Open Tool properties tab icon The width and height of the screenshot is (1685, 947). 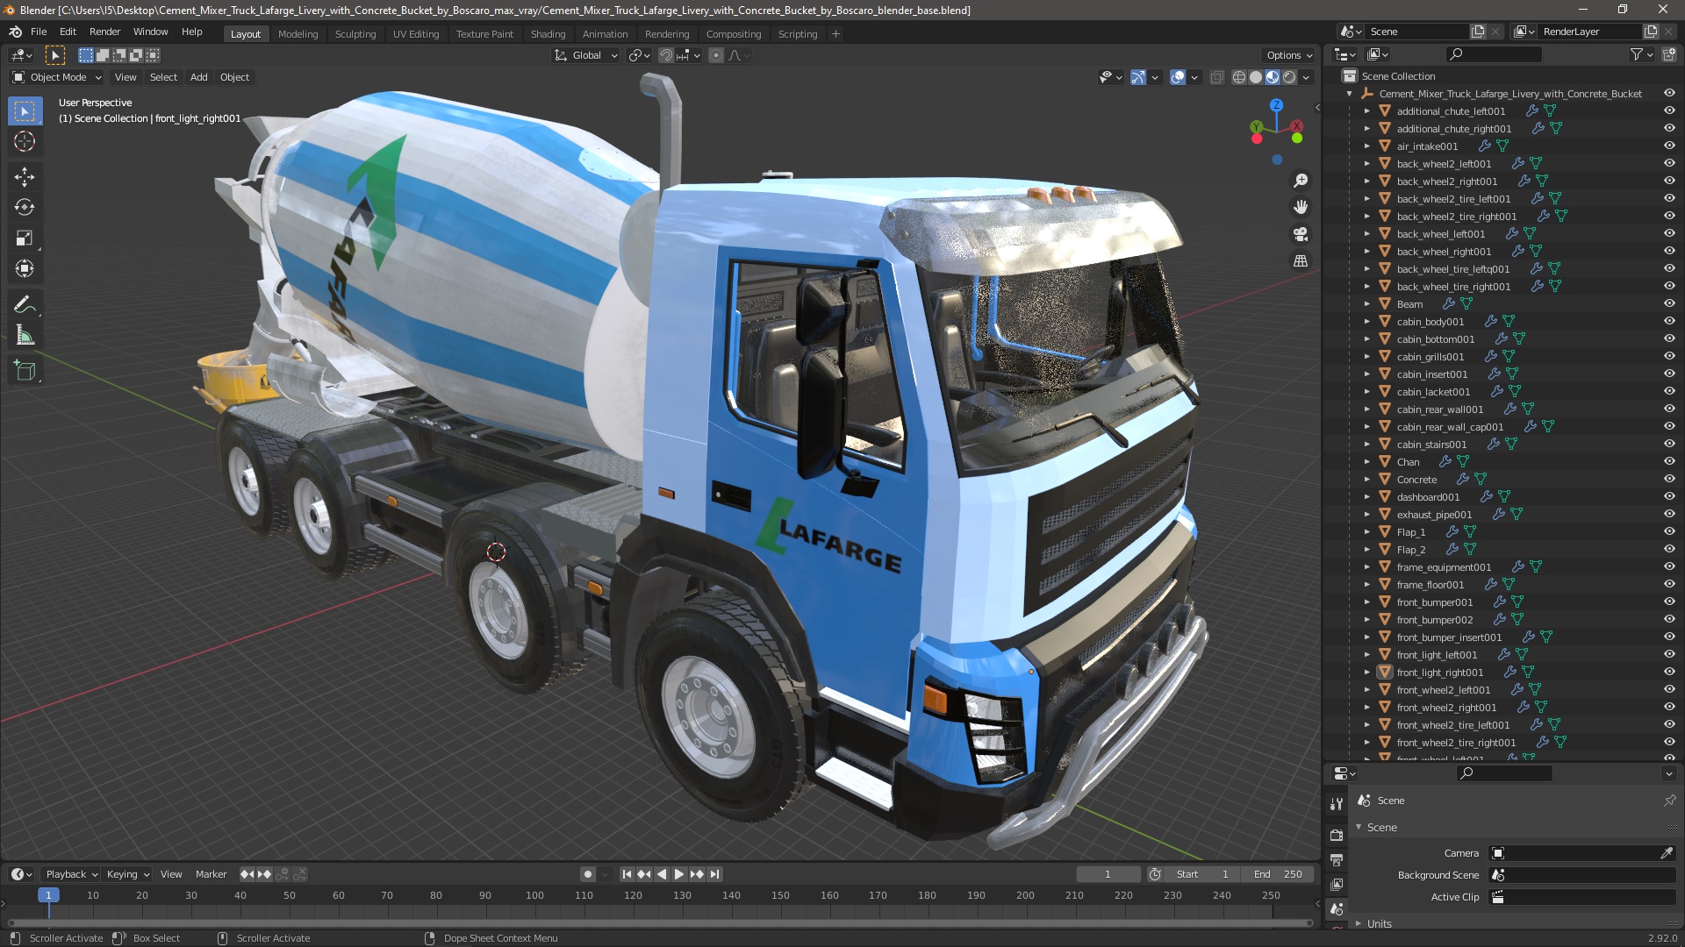tap(1337, 803)
